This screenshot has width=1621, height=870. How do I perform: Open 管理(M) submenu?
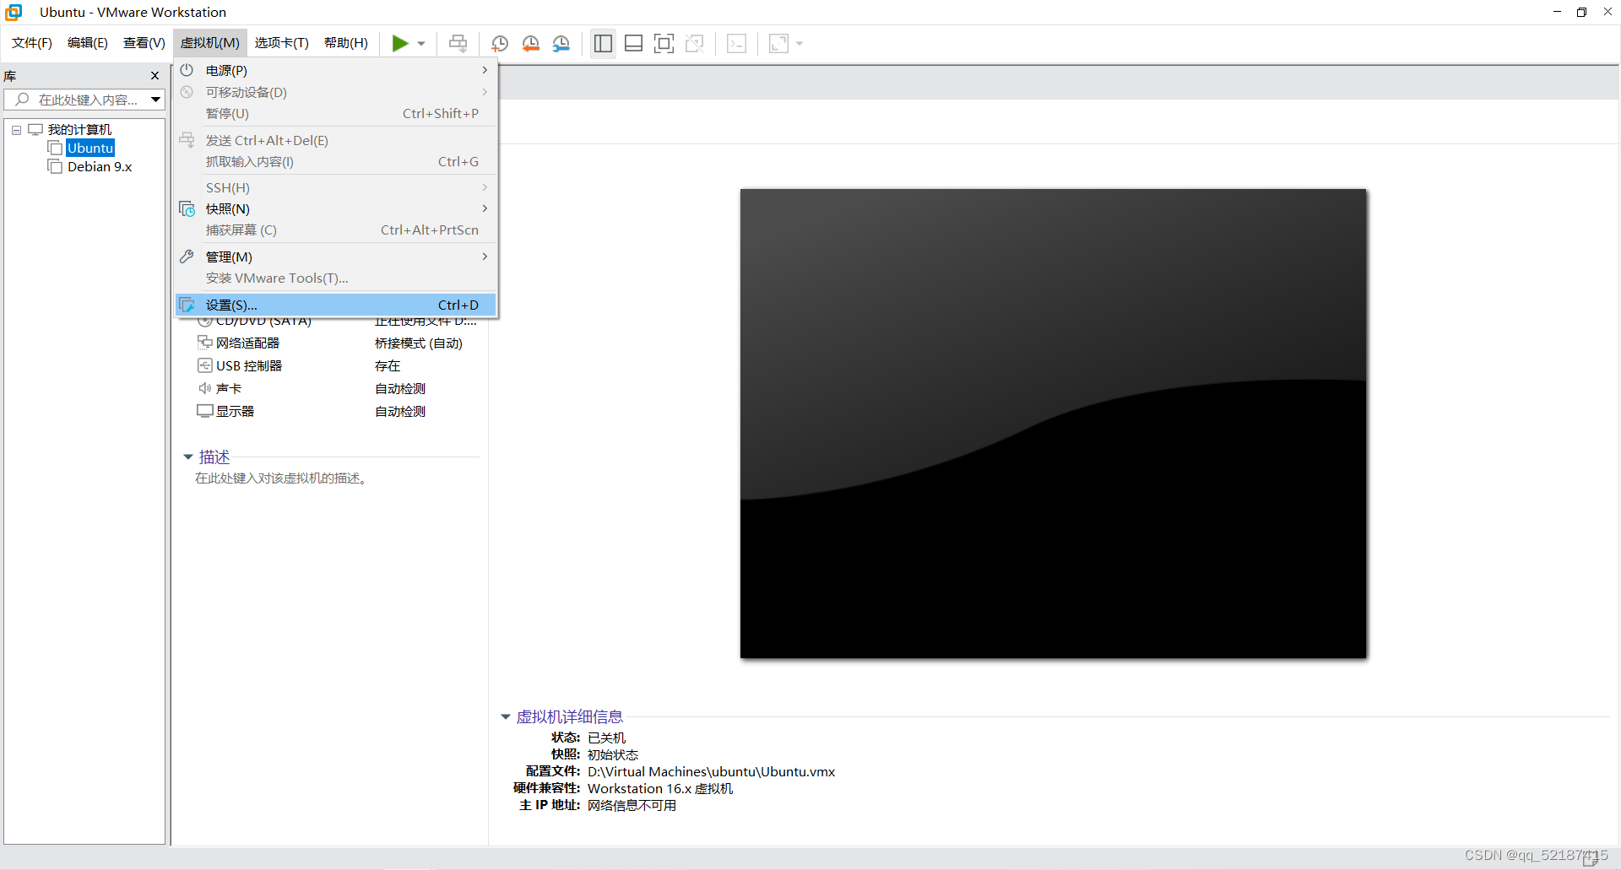point(336,257)
